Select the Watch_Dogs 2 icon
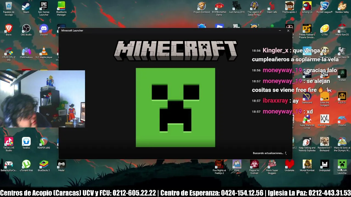This screenshot has width=351, height=197. (324, 121)
